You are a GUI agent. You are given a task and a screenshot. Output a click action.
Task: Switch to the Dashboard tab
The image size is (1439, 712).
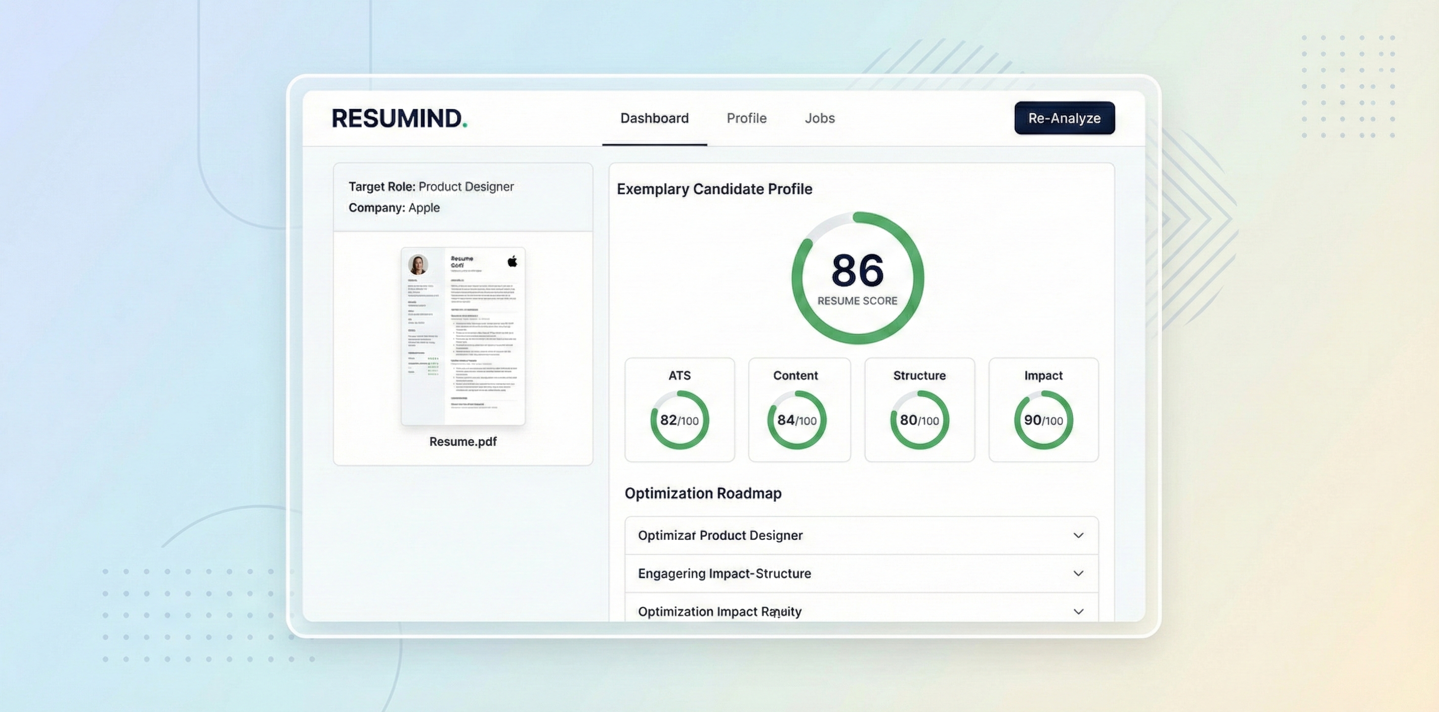click(654, 119)
